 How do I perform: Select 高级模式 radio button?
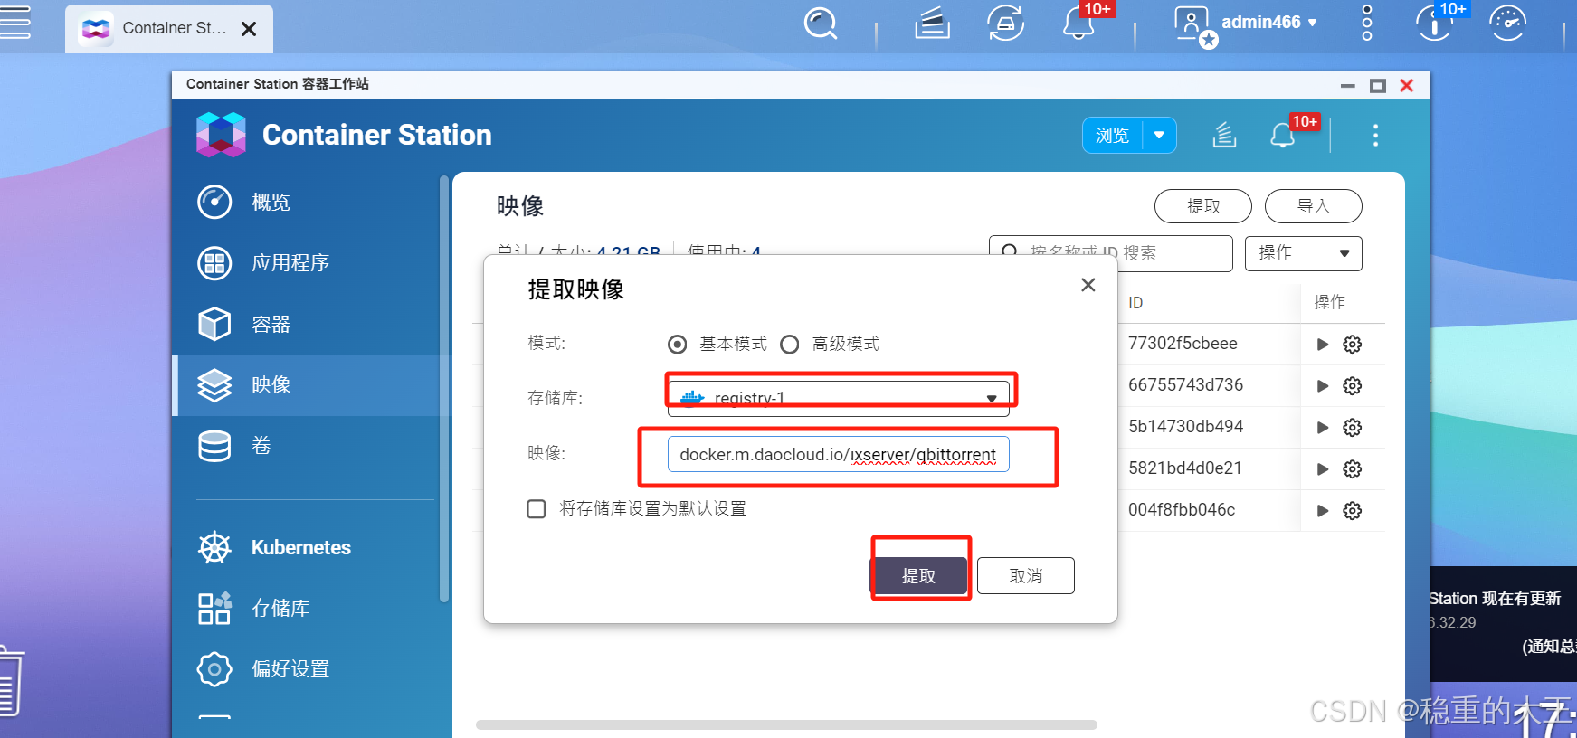coord(790,345)
